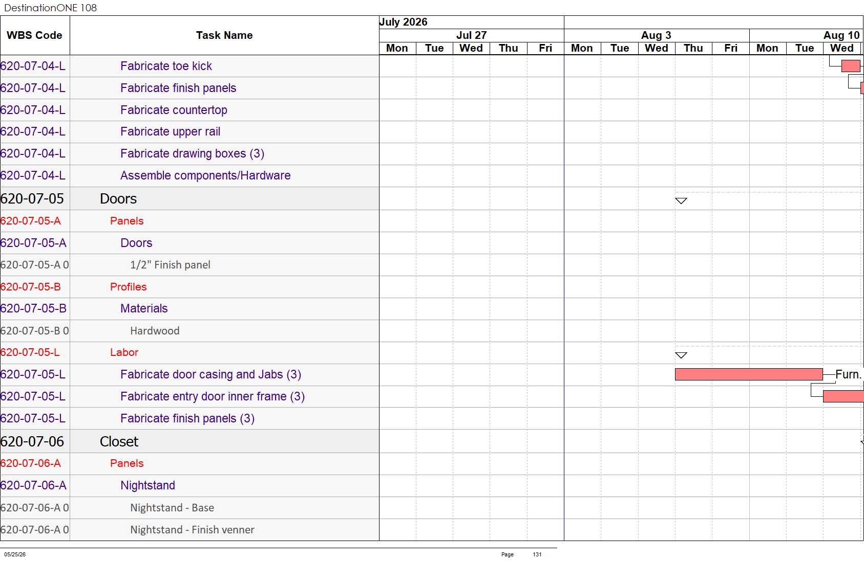Click the Jul 27 week header
This screenshot has height=561, width=864.
coord(471,35)
